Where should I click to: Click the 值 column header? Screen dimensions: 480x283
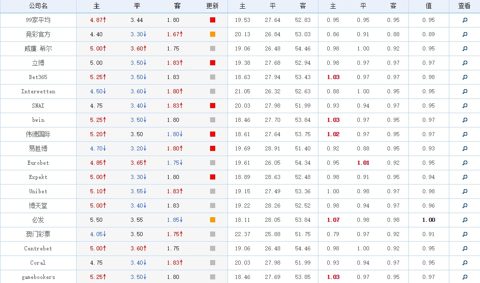coord(428,6)
